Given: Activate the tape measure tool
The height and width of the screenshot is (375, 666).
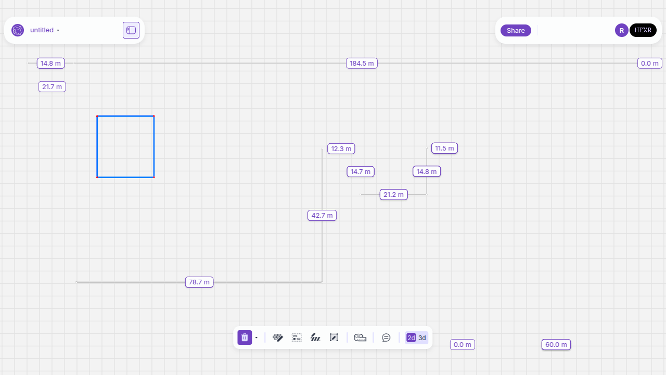Looking at the screenshot, I should [x=360, y=337].
